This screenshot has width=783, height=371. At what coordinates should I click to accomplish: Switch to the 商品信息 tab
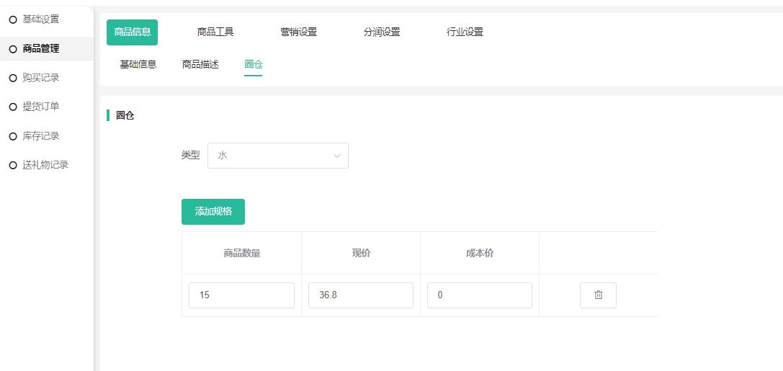click(x=132, y=32)
